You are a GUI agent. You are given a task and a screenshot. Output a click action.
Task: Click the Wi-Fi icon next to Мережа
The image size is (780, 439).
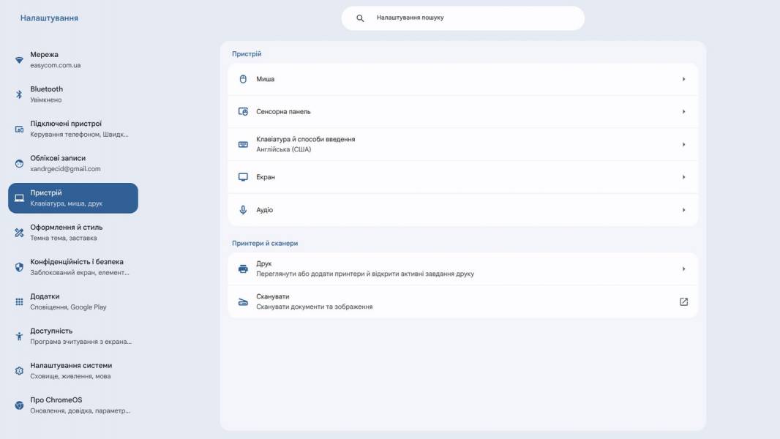pos(19,60)
